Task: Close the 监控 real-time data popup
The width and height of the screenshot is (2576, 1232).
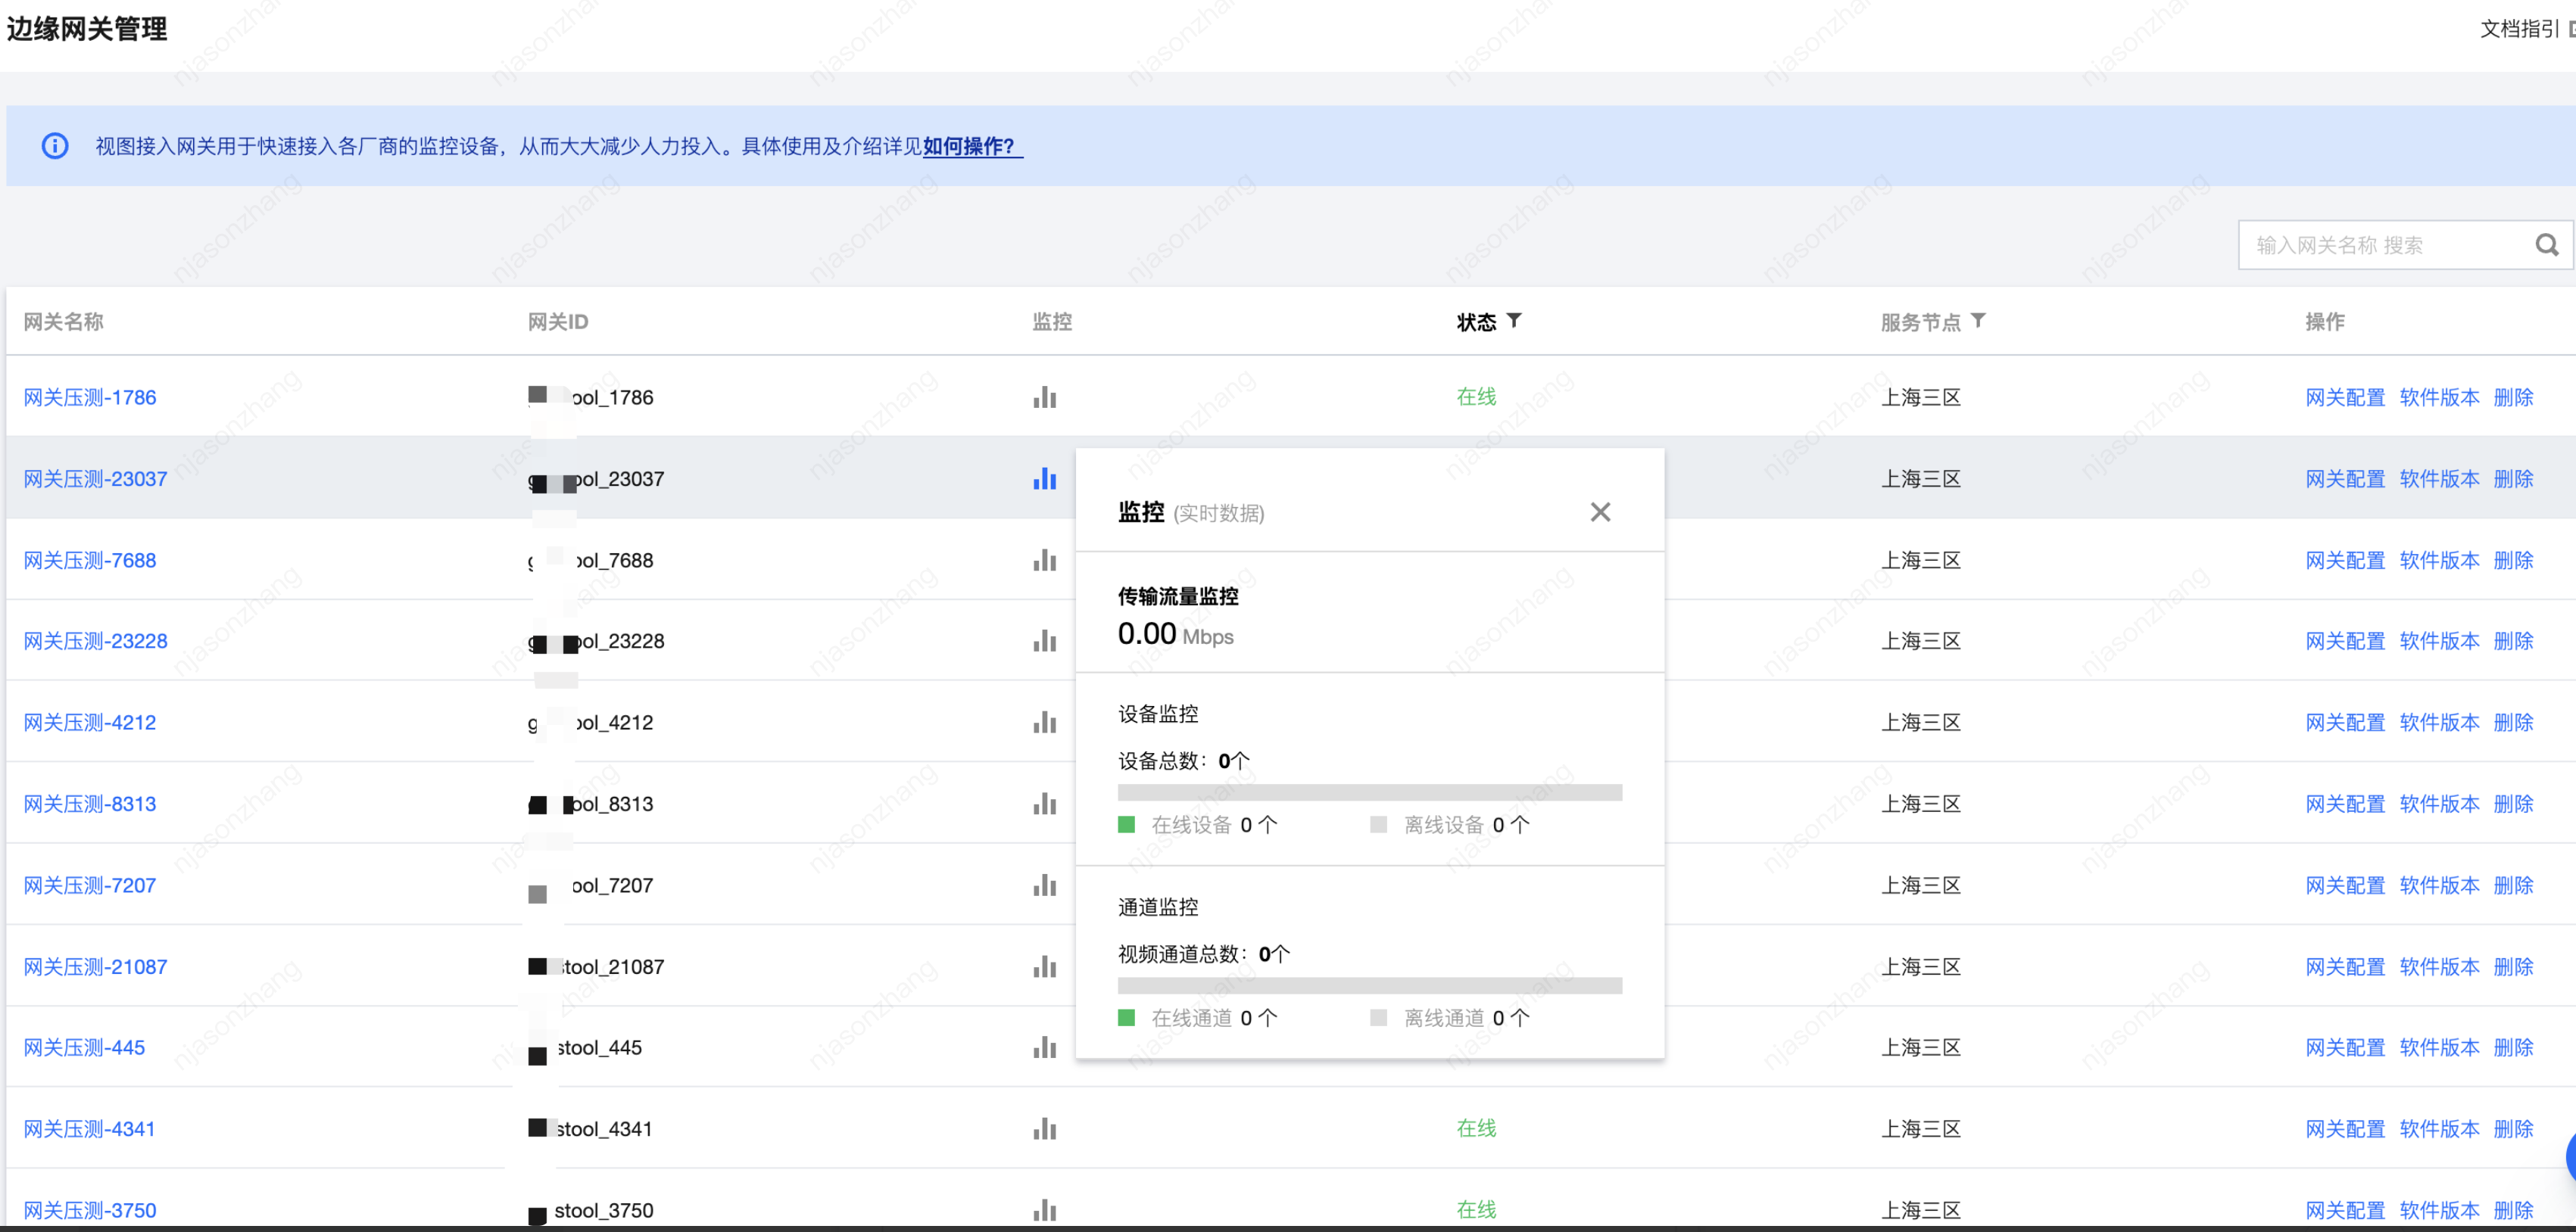Action: [1600, 512]
